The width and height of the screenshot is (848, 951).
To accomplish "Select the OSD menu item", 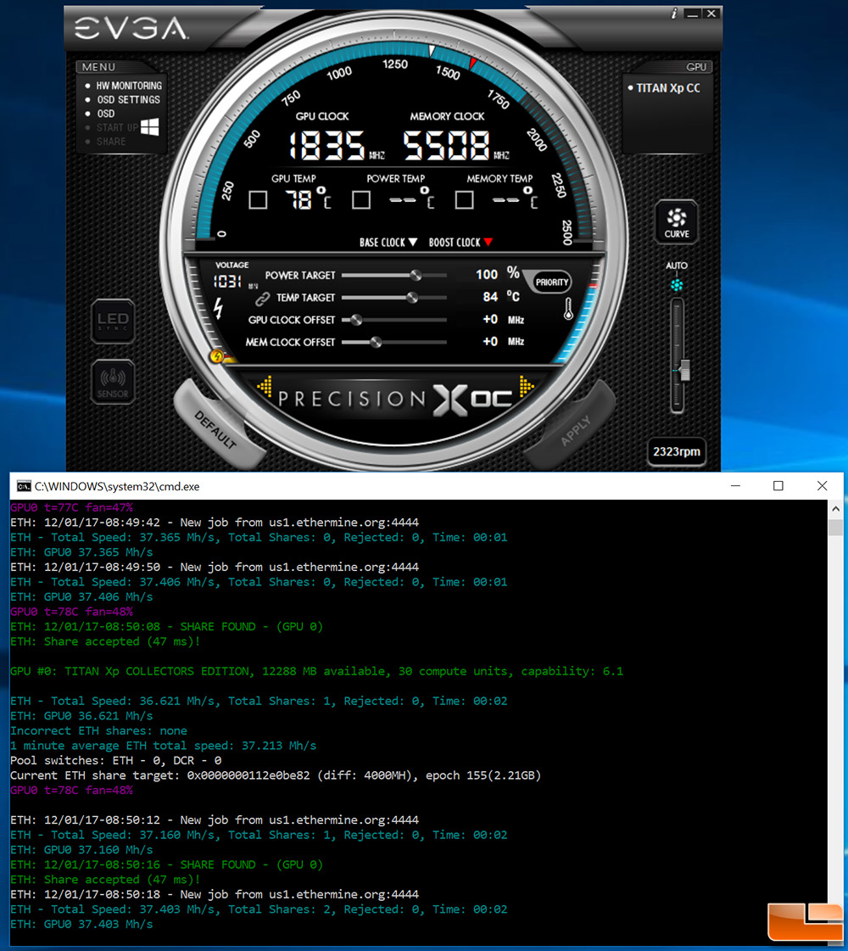I will pyautogui.click(x=105, y=114).
